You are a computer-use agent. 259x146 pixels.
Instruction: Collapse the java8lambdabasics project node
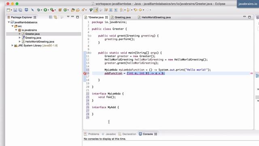[x=9, y=22]
